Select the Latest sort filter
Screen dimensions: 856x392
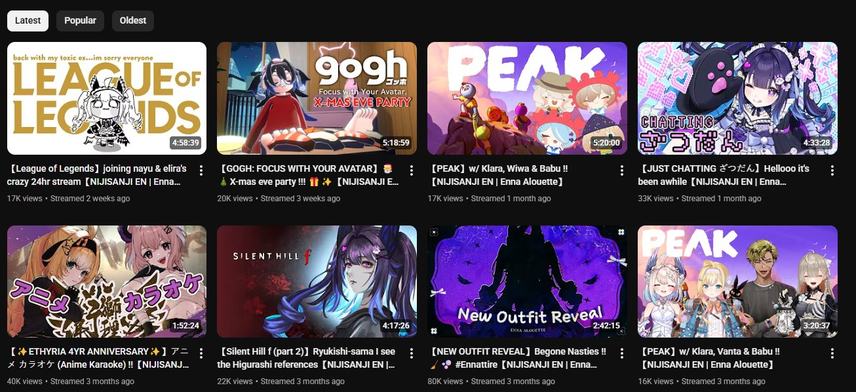coord(28,20)
